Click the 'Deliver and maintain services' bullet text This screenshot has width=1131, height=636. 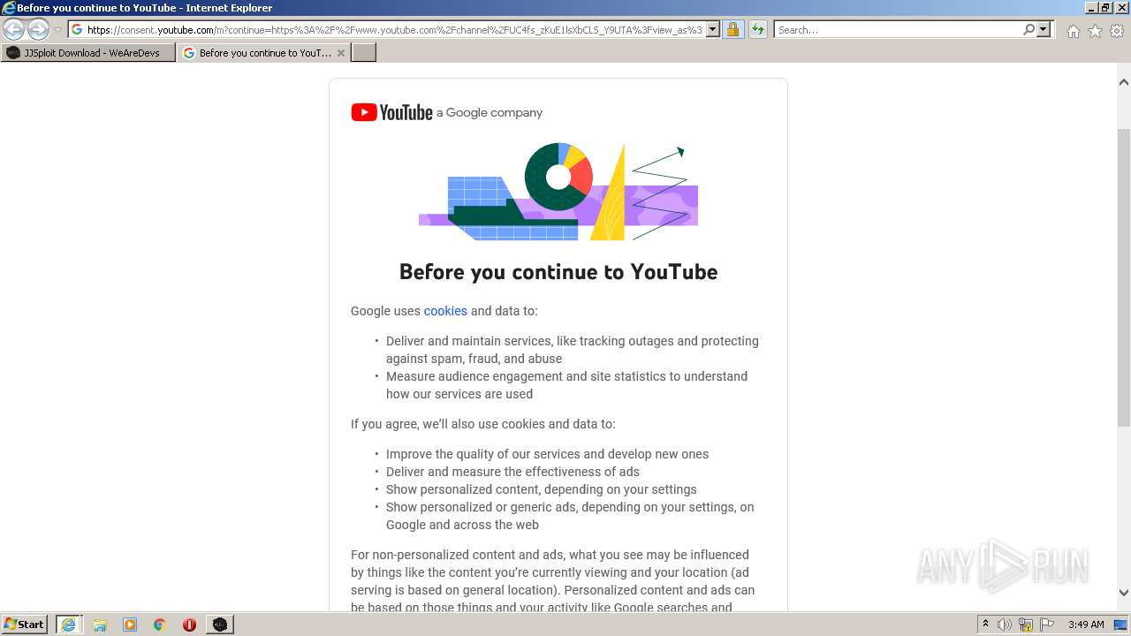pos(572,350)
